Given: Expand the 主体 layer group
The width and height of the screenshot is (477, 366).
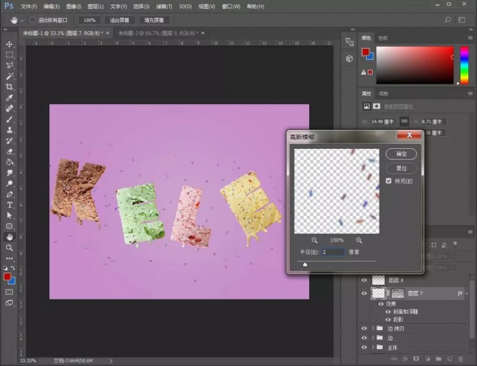Looking at the screenshot, I should [x=373, y=347].
